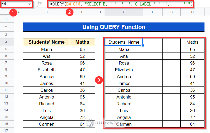Select the bold 'Maths' header cell
210x133 pixels.
coord(82,42)
